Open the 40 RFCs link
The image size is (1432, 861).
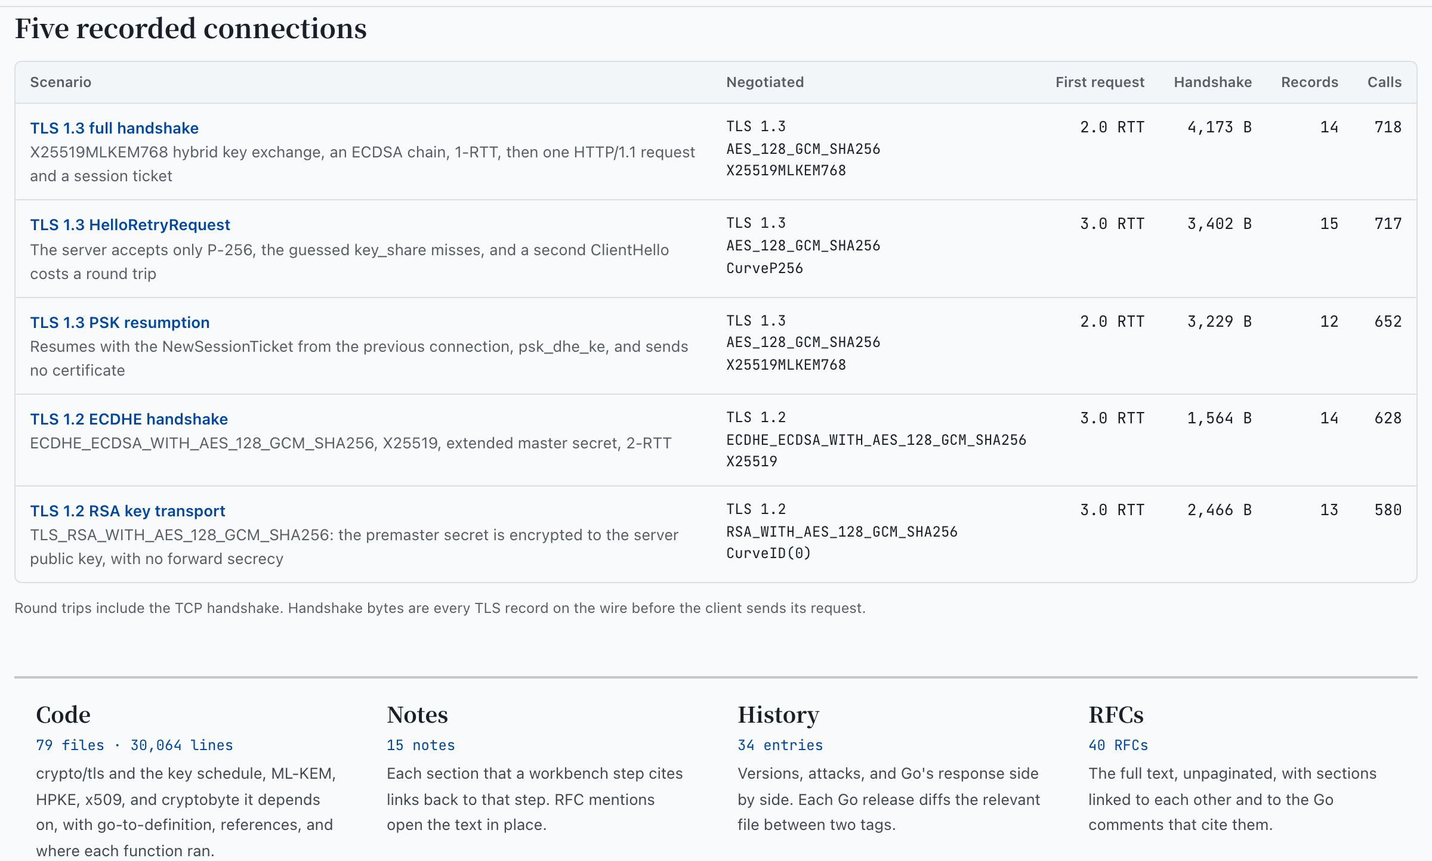tap(1118, 745)
